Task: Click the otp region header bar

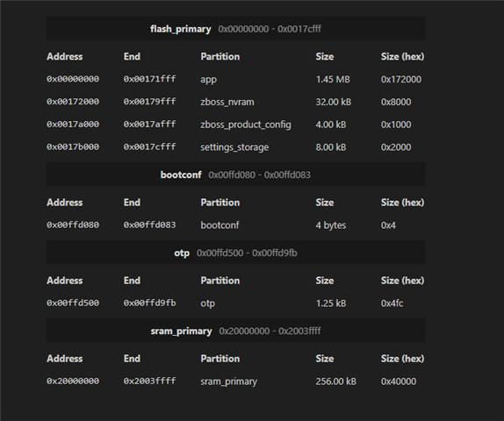Action: click(235, 253)
